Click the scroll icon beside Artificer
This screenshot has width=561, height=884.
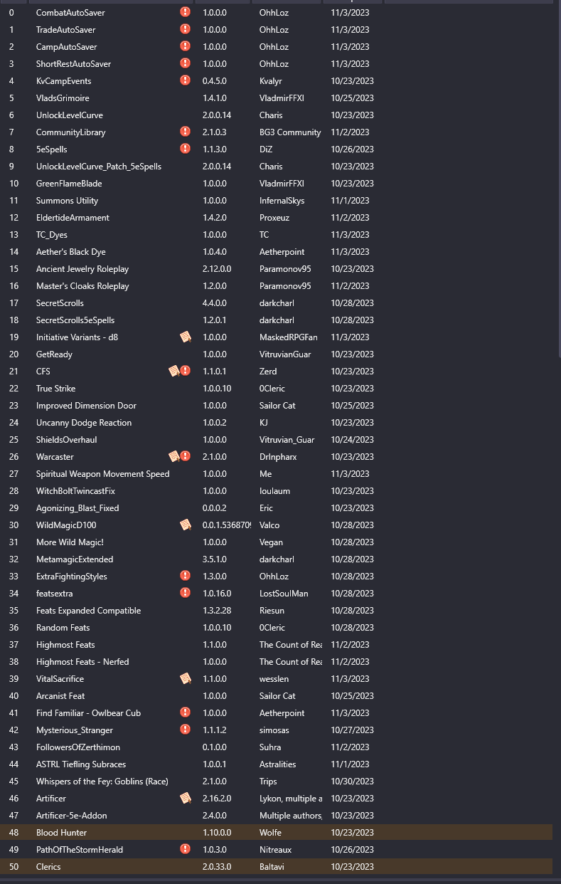point(186,798)
